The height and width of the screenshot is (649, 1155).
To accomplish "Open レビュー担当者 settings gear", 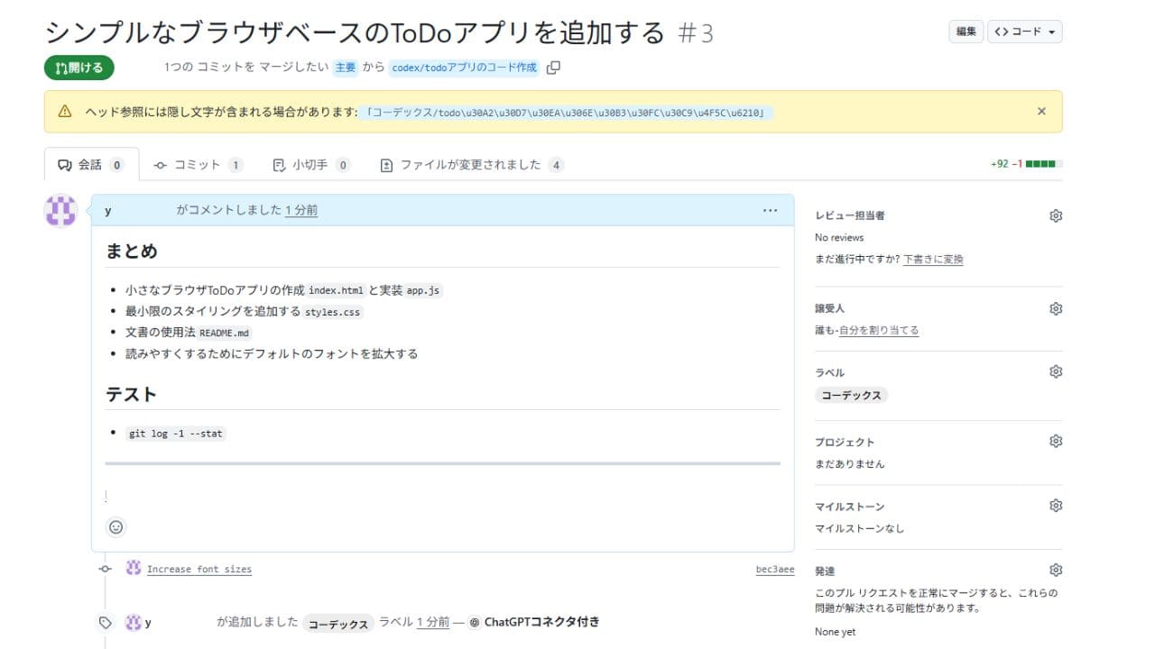I will [1055, 215].
